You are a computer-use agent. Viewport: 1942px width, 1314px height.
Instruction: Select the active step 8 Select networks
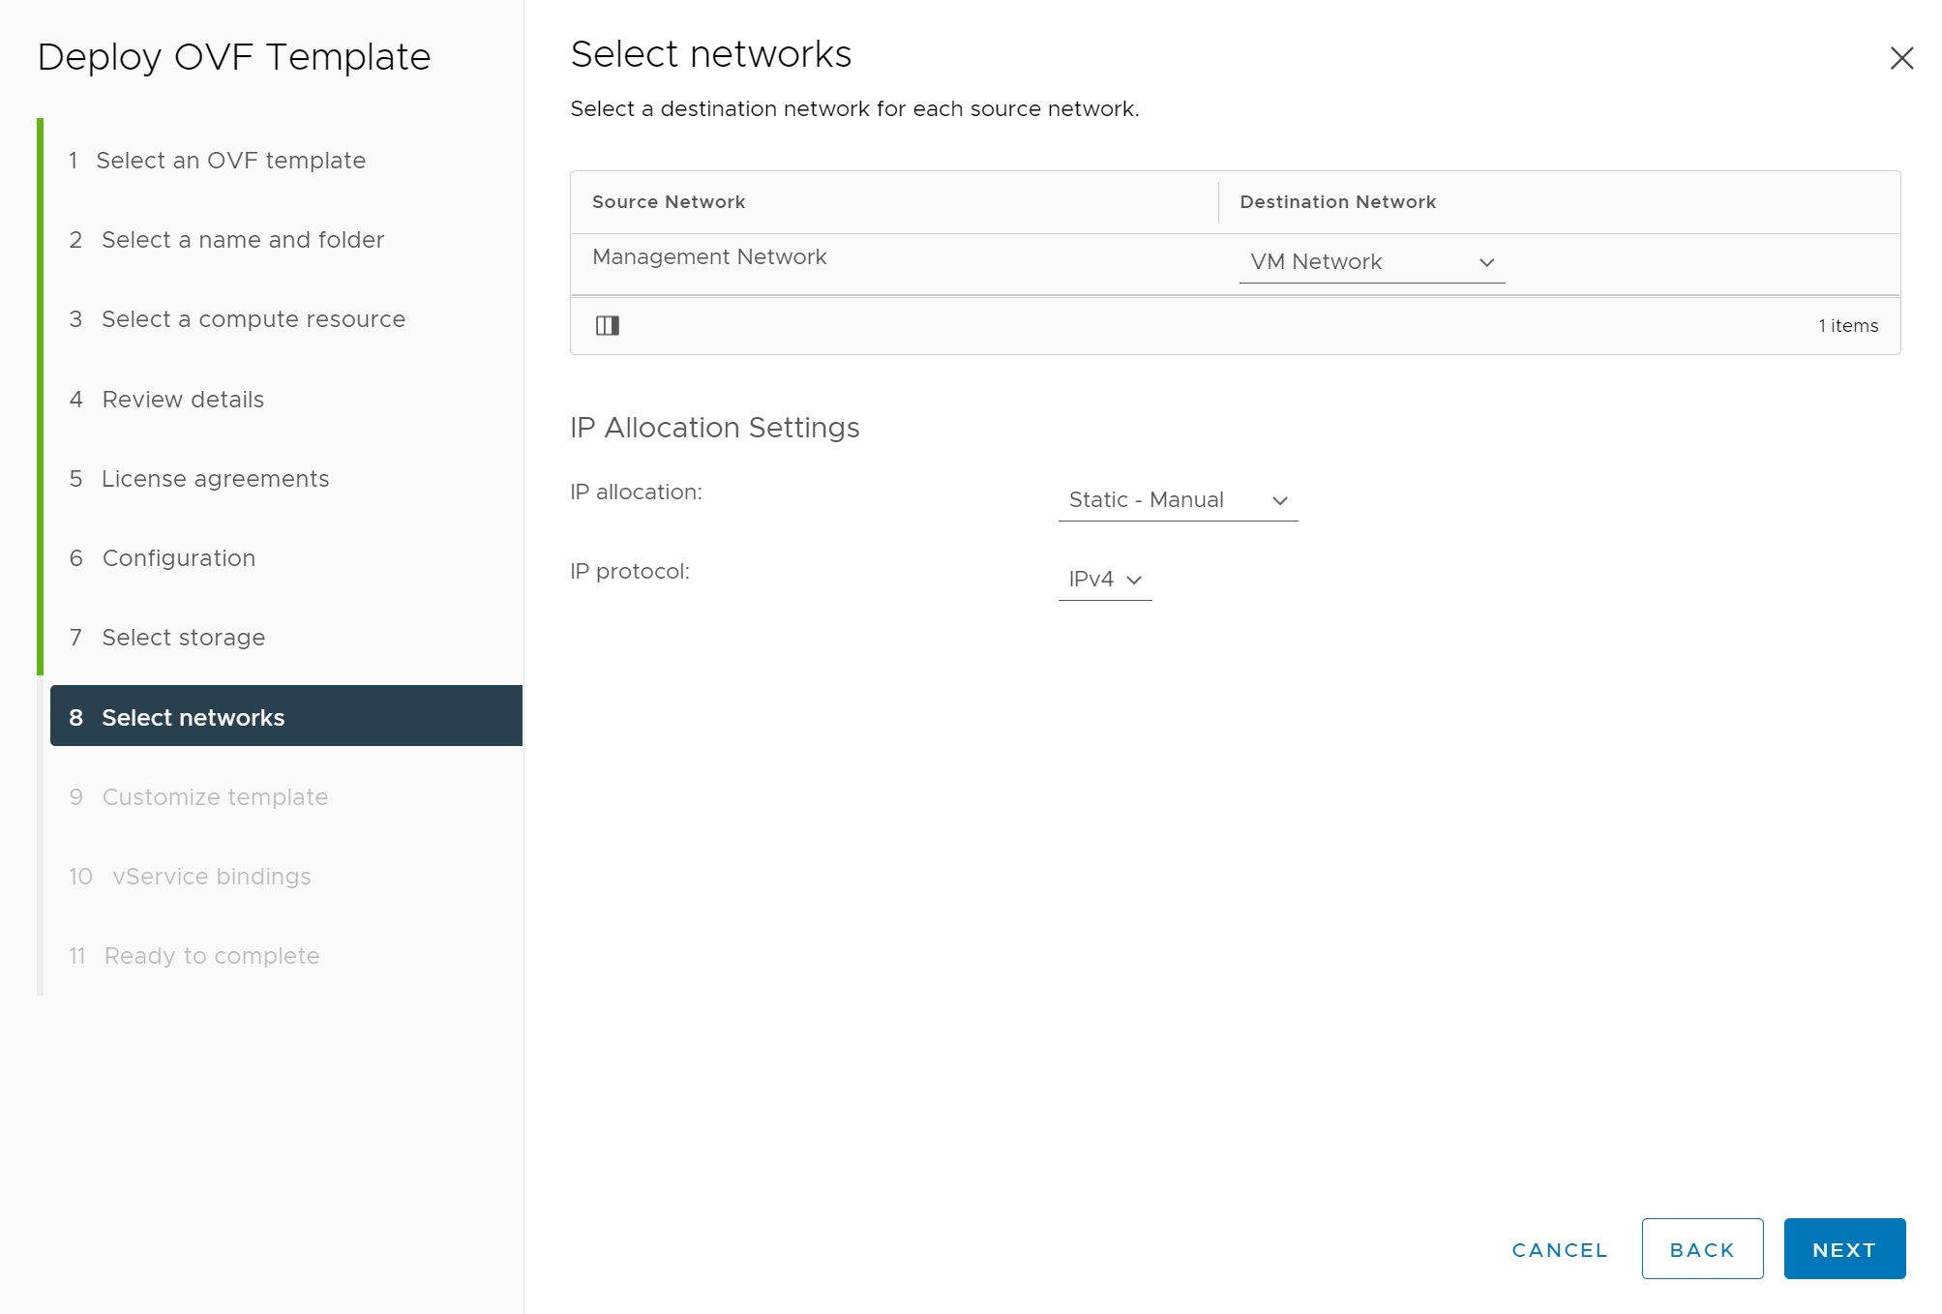pos(286,716)
